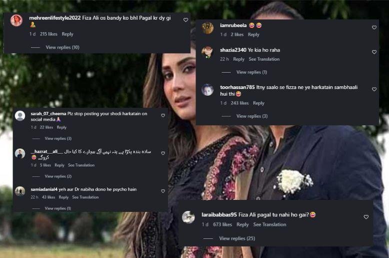Open View replies (1) under shazia2340

(x=251, y=72)
